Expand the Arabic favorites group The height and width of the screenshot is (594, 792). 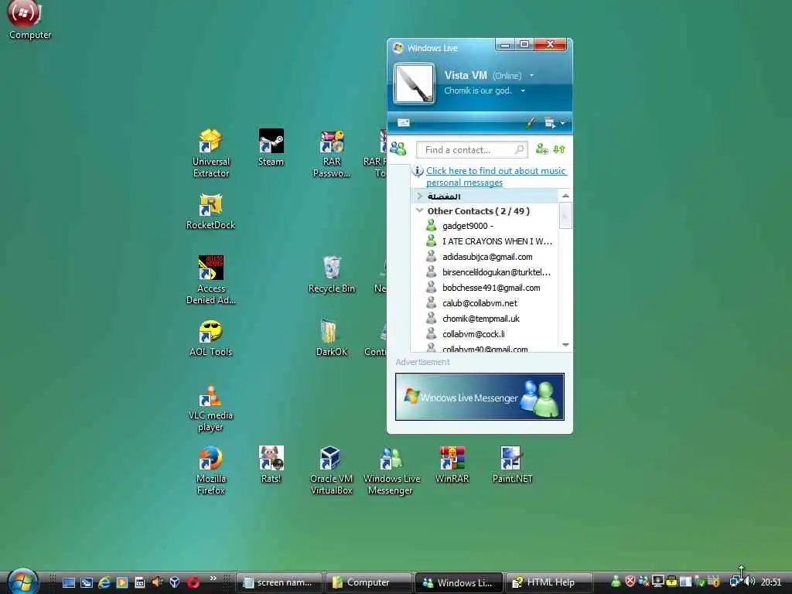tap(420, 196)
